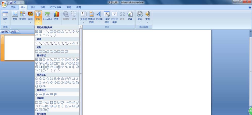The width and height of the screenshot is (252, 115).
Task: Choose the sun shape in basic shapes
Action: pyautogui.click(x=70, y=67)
